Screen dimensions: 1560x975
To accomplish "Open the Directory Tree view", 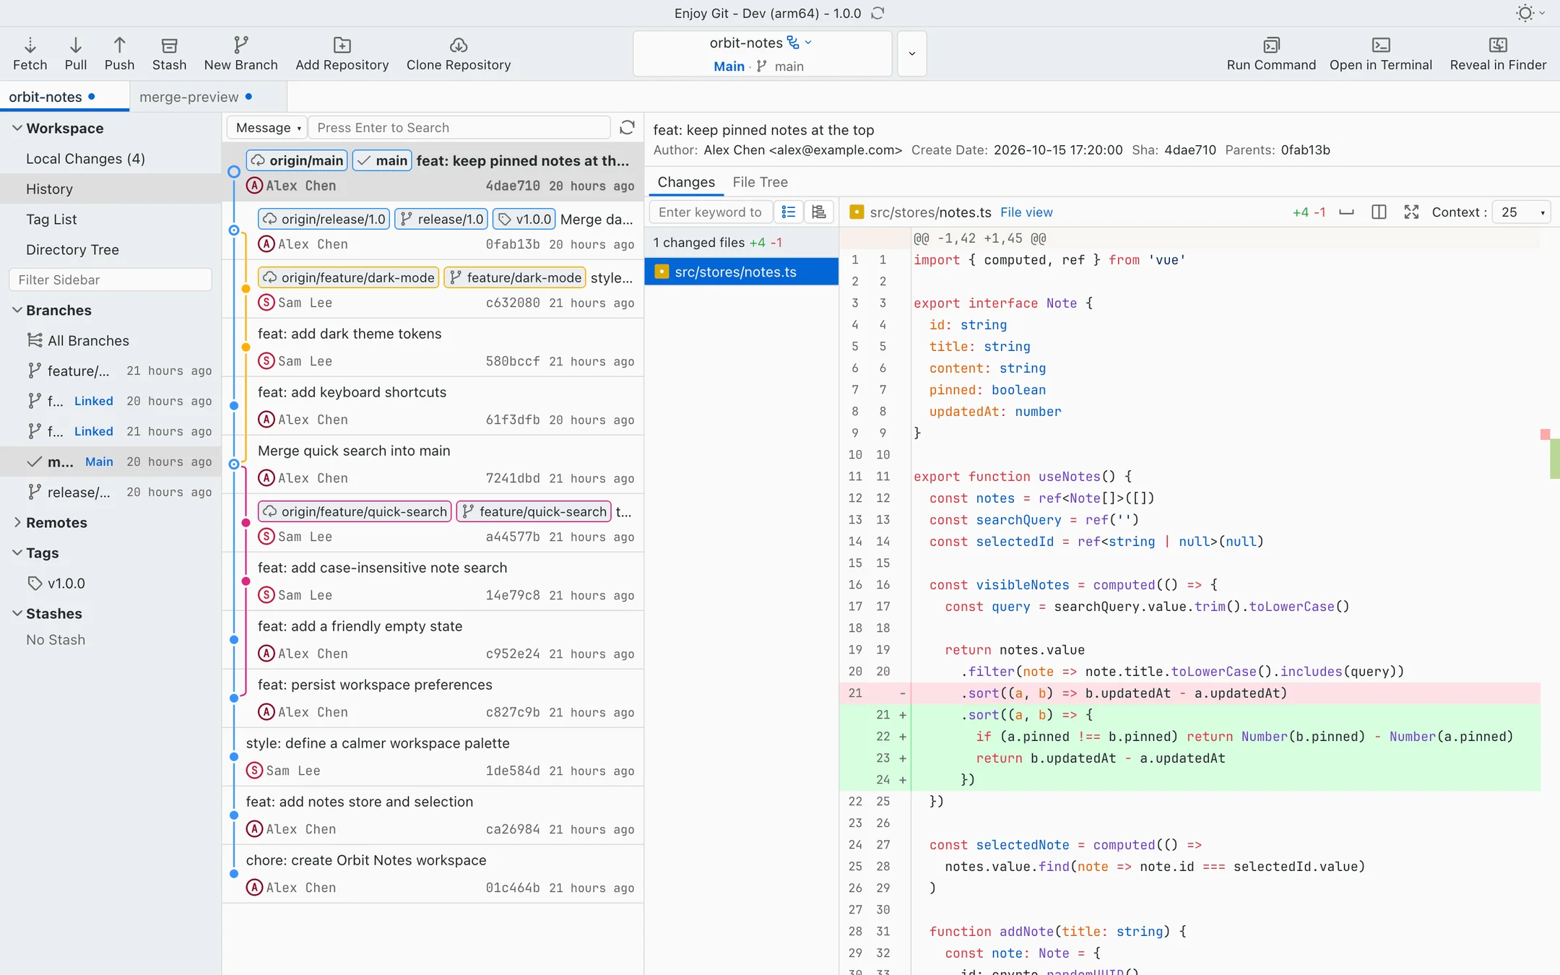I will click(x=110, y=249).
